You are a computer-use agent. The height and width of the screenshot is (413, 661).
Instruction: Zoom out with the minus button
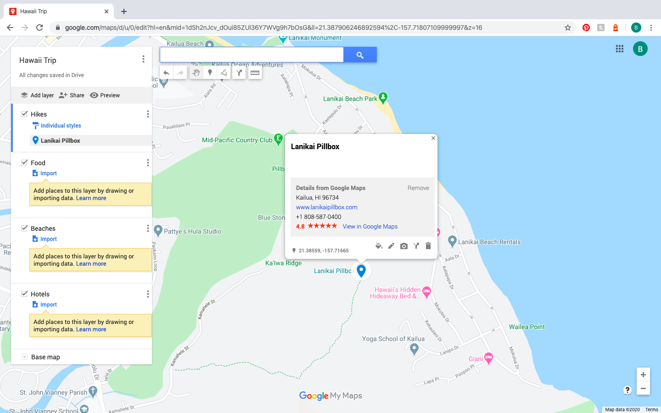[x=643, y=388]
